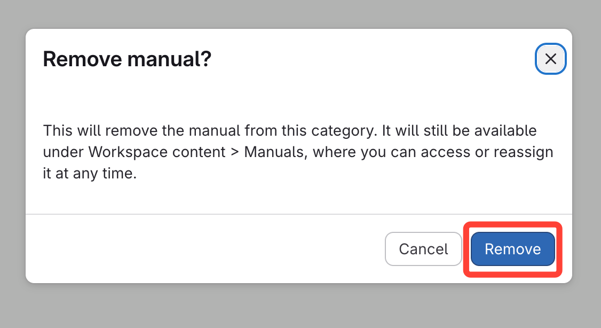Choose Remove in the dialog footer
The height and width of the screenshot is (328, 601).
coord(512,249)
